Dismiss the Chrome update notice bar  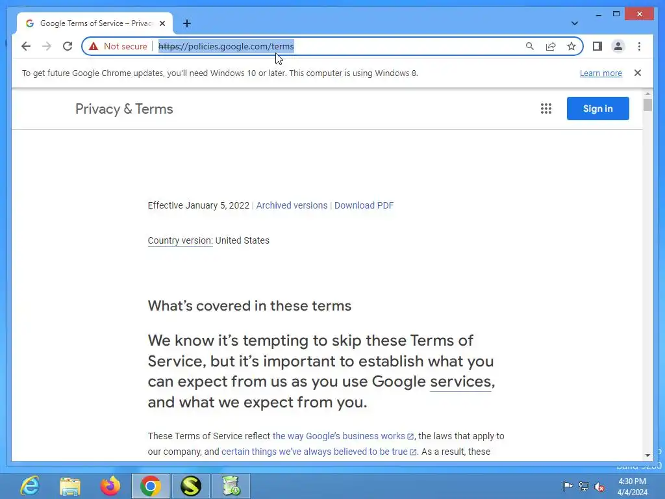tap(638, 73)
